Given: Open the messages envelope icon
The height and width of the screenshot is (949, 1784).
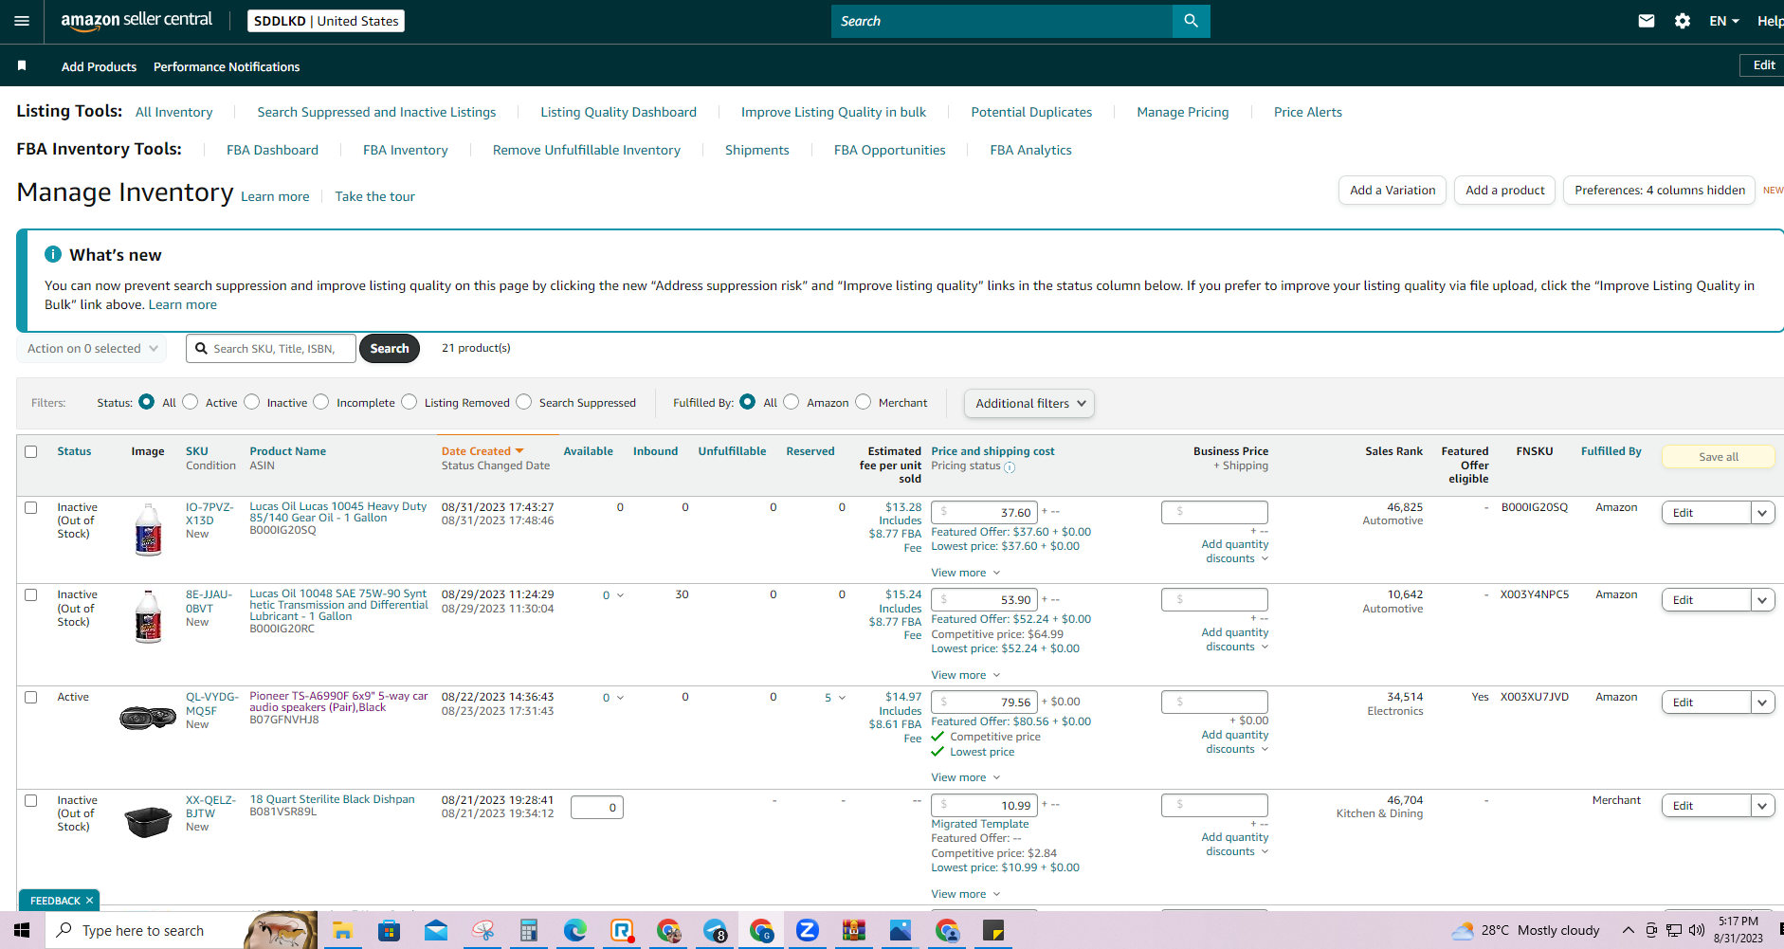Looking at the screenshot, I should [x=1647, y=21].
